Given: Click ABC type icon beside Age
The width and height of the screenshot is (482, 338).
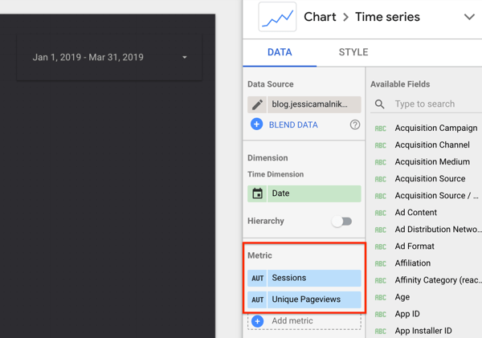Looking at the screenshot, I should [380, 297].
